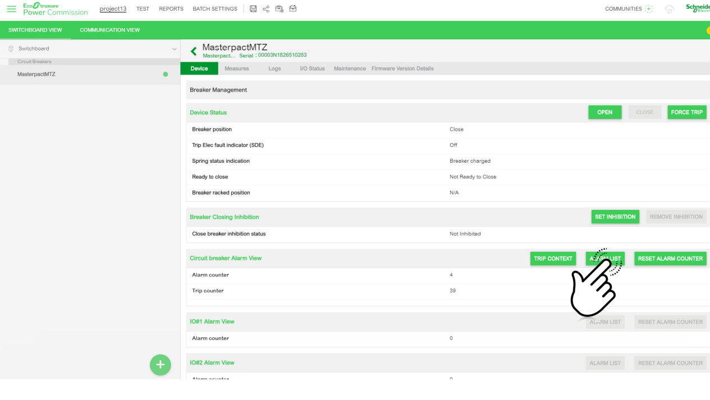Click the serial number 00003N1826510283
The image size is (710, 400).
(x=282, y=55)
